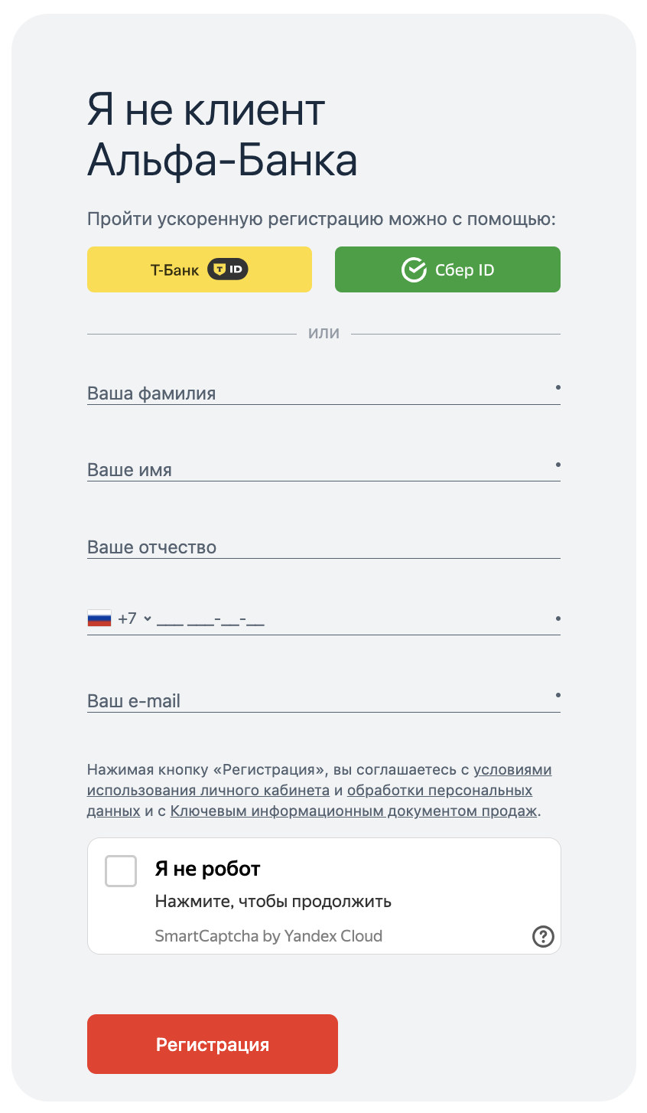The image size is (647, 1113).
Task: Open the "обработки персональных данных" link
Action: pyautogui.click(x=439, y=791)
